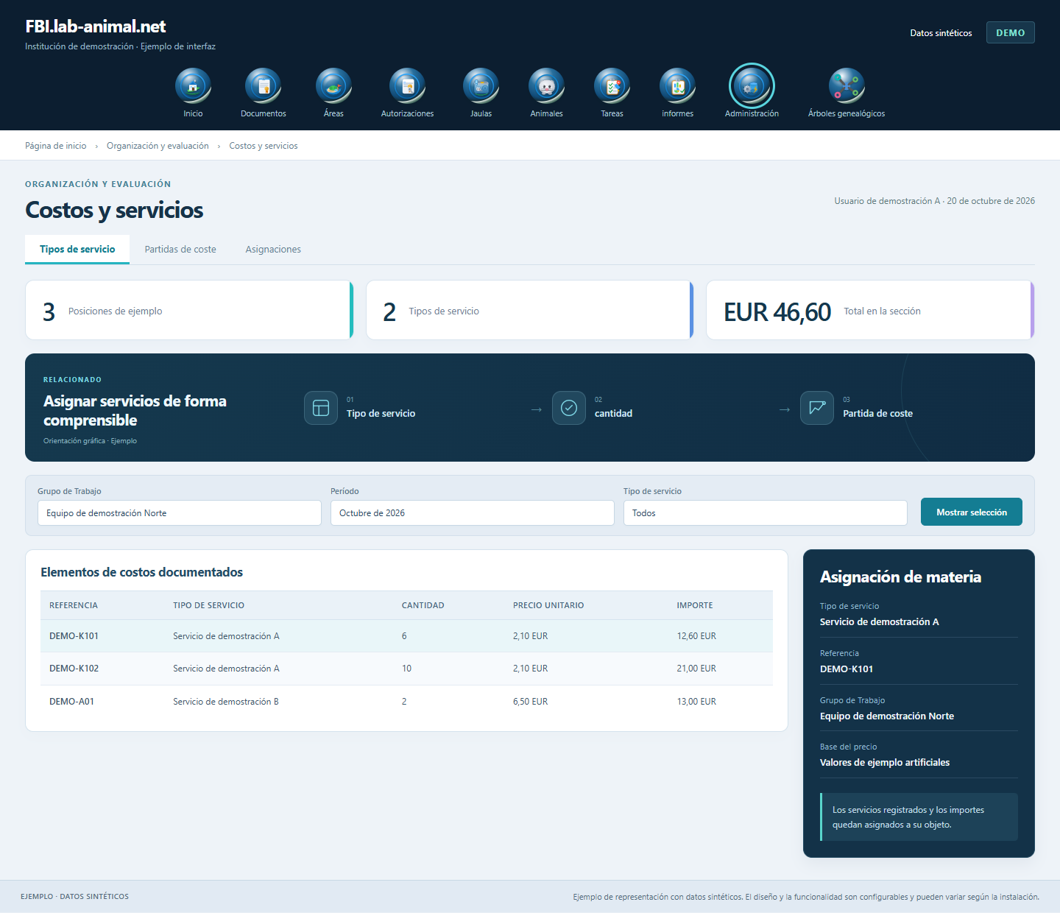Go to the Áreas icon
Viewport: 1060px width, 913px height.
(x=333, y=85)
